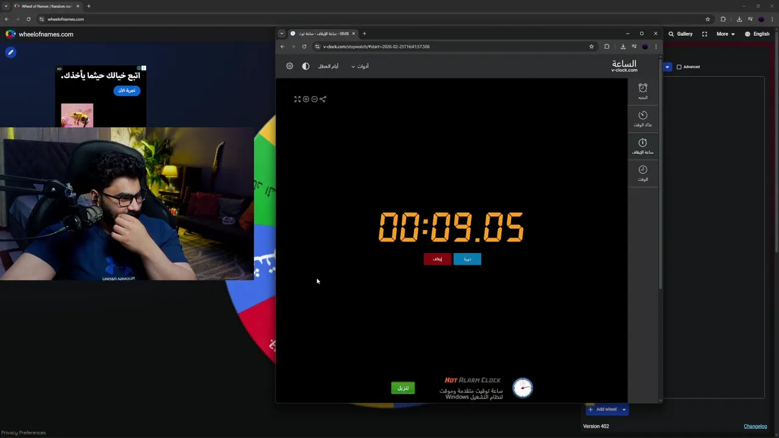
Task: Open the stopwatch sidebar item
Action: point(643,146)
